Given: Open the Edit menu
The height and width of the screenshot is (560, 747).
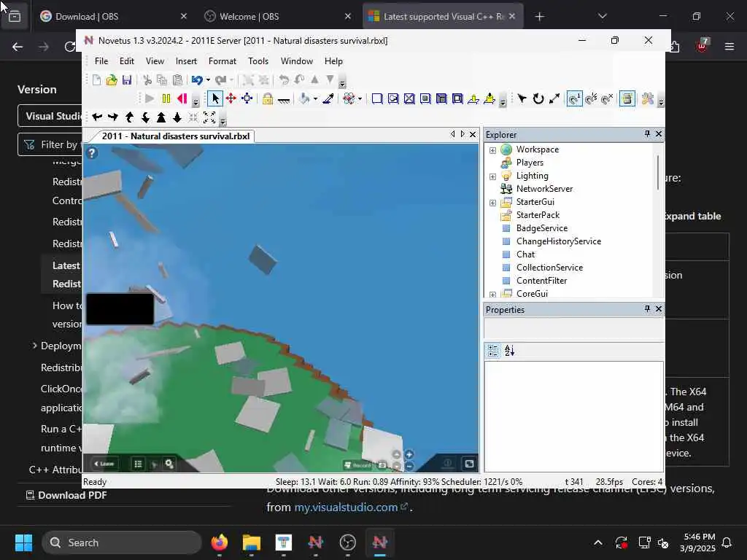Looking at the screenshot, I should (x=127, y=61).
